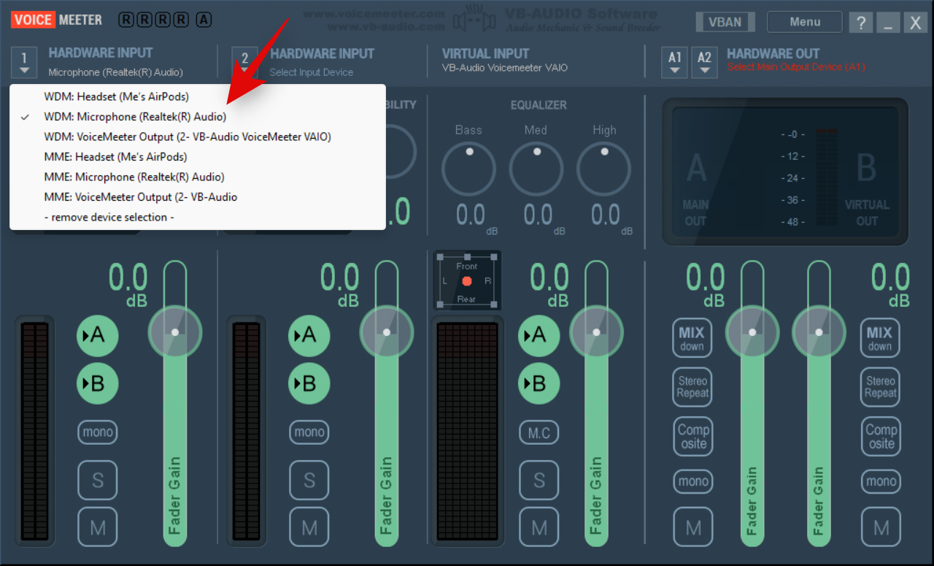
Task: Toggle Stereo Repeat on output B
Action: [x=880, y=386]
